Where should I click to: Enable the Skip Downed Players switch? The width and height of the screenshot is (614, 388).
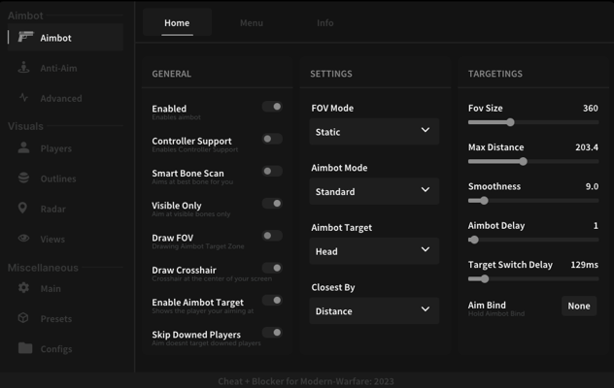tap(272, 333)
